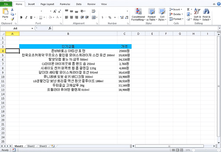
Task: Click the AutoSum sigma icon
Action: pyautogui.click(x=188, y=9)
